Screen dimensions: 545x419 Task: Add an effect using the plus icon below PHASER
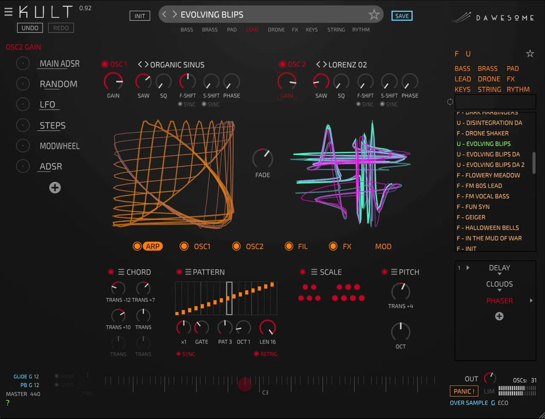[500, 316]
